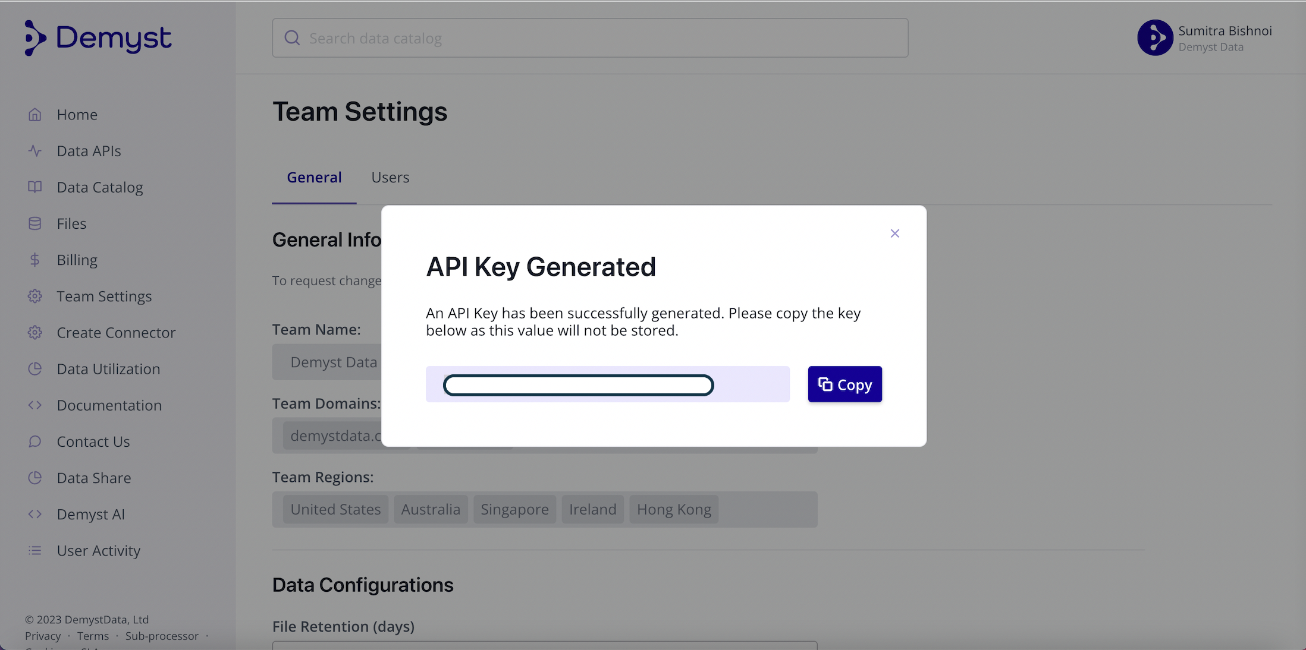Open the Sumitra Bishnoi profile avatar
Image resolution: width=1306 pixels, height=650 pixels.
(x=1155, y=38)
